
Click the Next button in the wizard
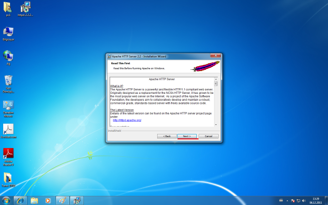click(187, 136)
